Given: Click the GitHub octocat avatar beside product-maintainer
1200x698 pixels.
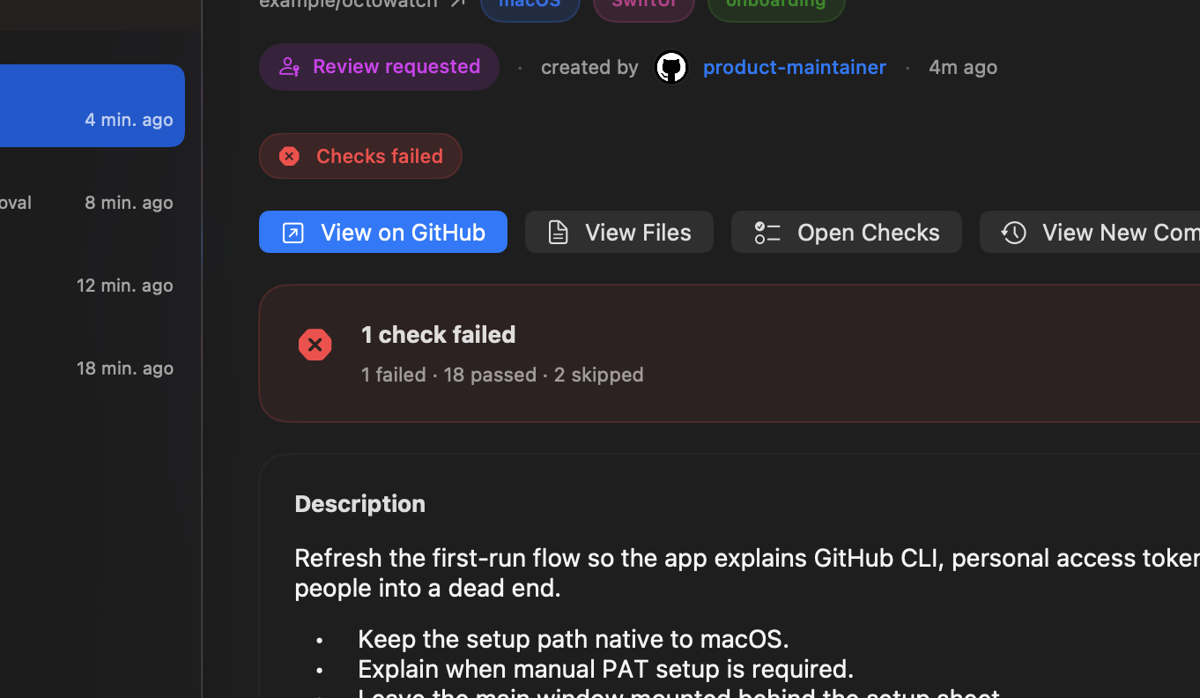Looking at the screenshot, I should tap(670, 66).
